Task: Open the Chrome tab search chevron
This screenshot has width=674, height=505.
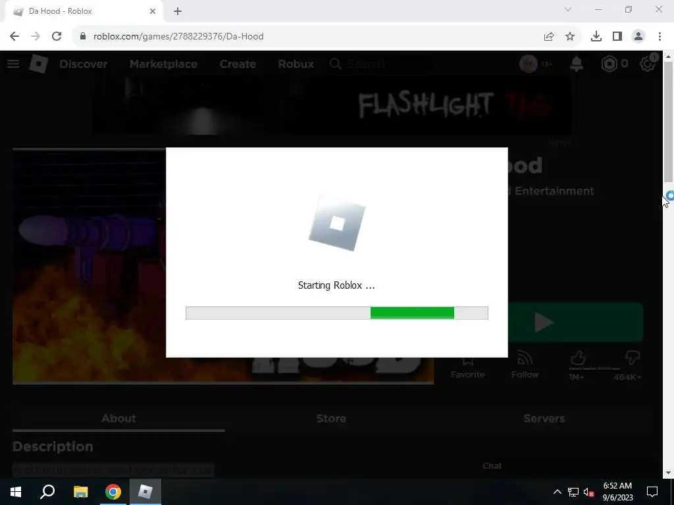Action: 568,9
